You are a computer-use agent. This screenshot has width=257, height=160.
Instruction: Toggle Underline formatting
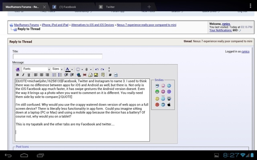click(x=29, y=75)
